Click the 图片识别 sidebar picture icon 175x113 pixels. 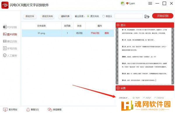coord(5,34)
